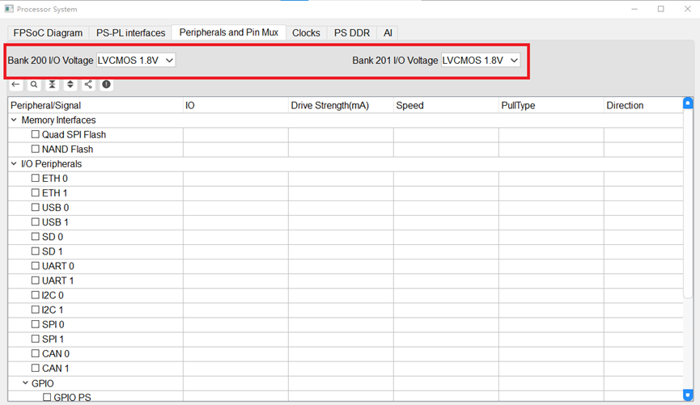This screenshot has height=405, width=700.
Task: Tick the CAN 0 checkbox
Action: pos(36,353)
